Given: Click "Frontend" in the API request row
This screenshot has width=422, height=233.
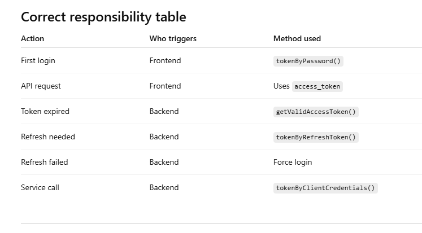Looking at the screenshot, I should (165, 86).
